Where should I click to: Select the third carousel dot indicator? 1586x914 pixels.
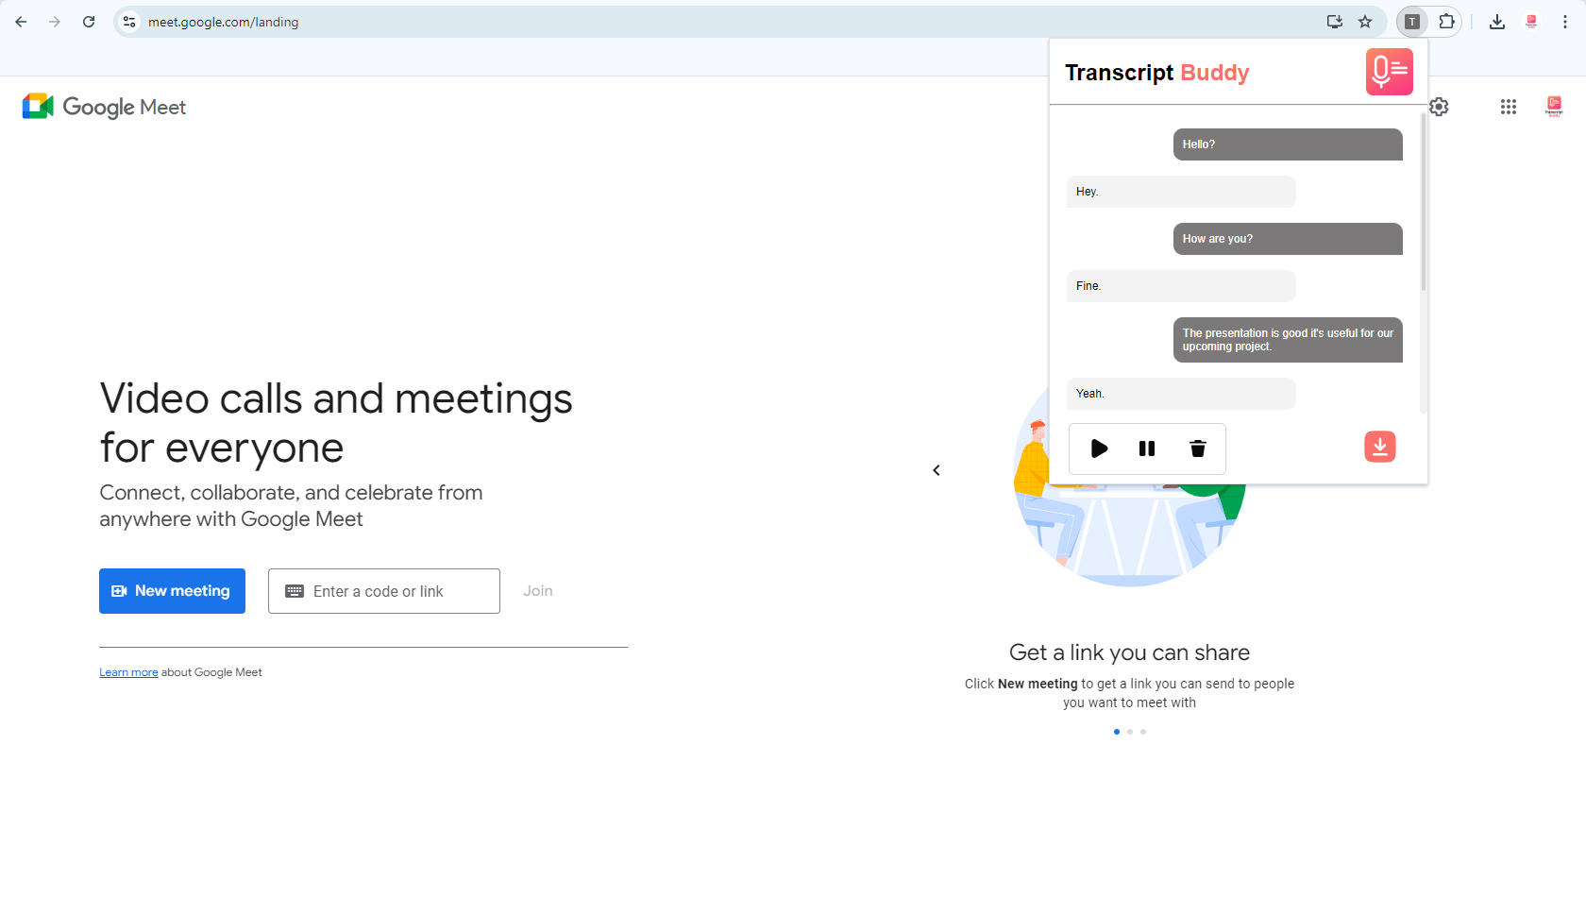pyautogui.click(x=1143, y=732)
